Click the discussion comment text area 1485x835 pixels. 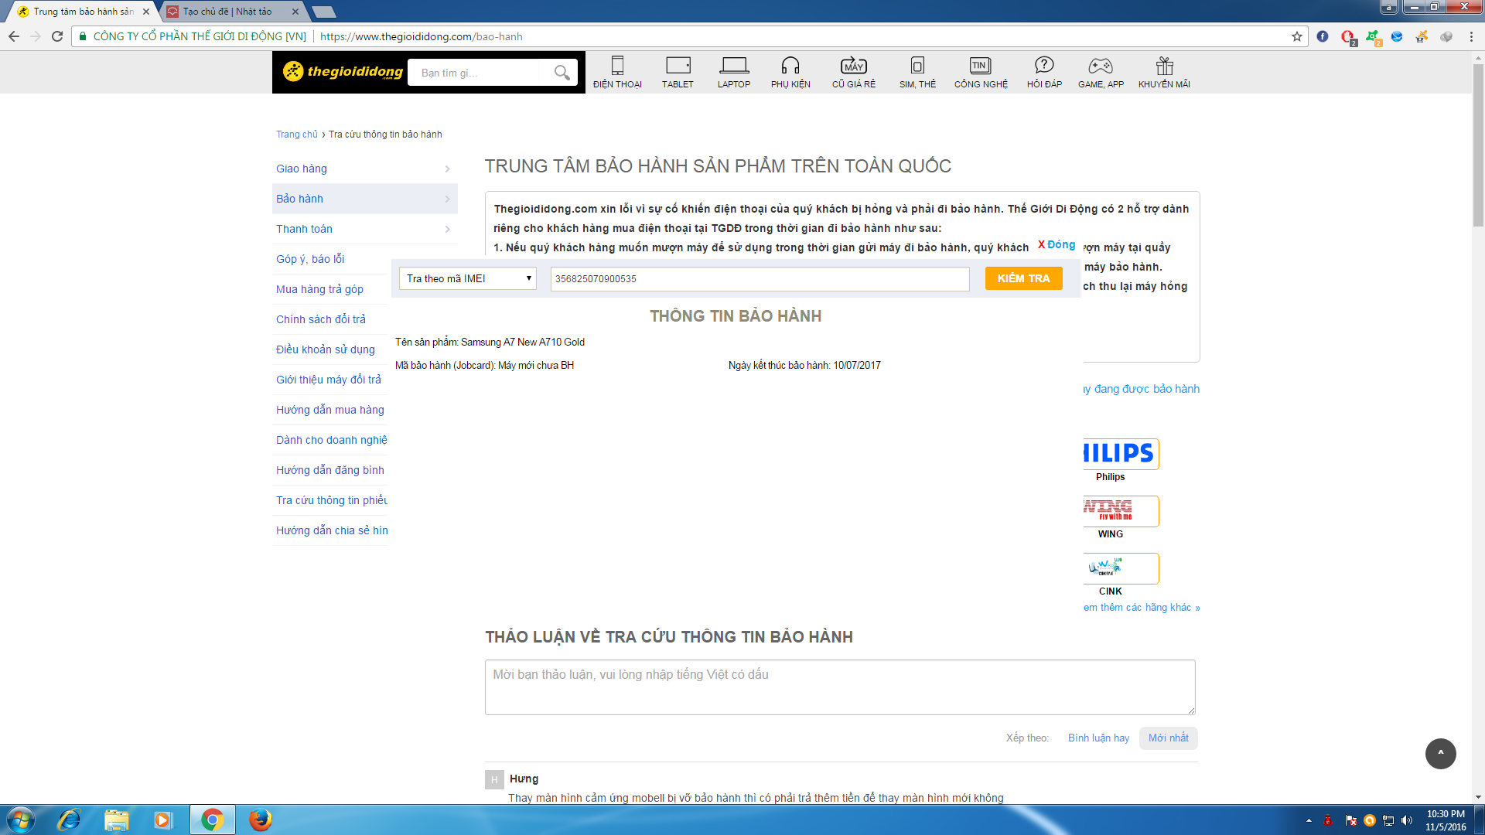click(840, 687)
